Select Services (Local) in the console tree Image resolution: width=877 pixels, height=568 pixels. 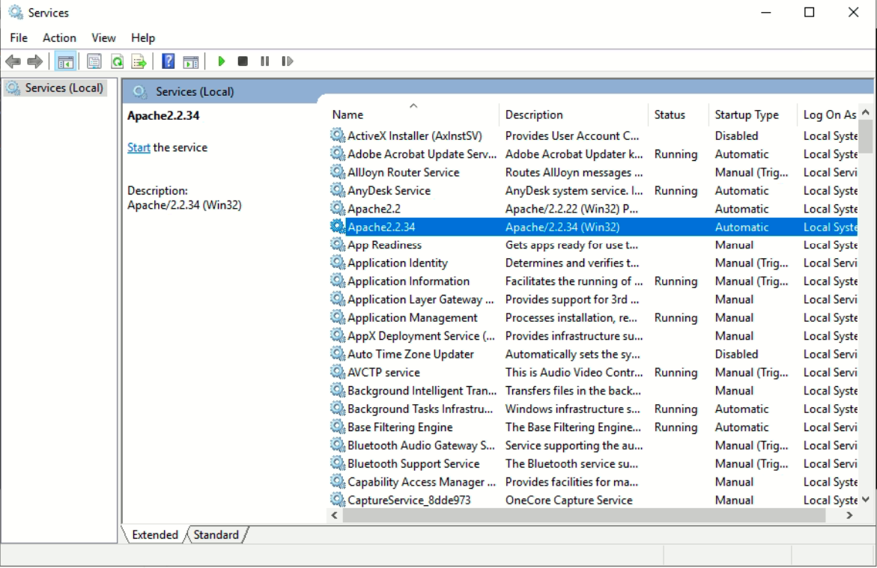pos(64,88)
